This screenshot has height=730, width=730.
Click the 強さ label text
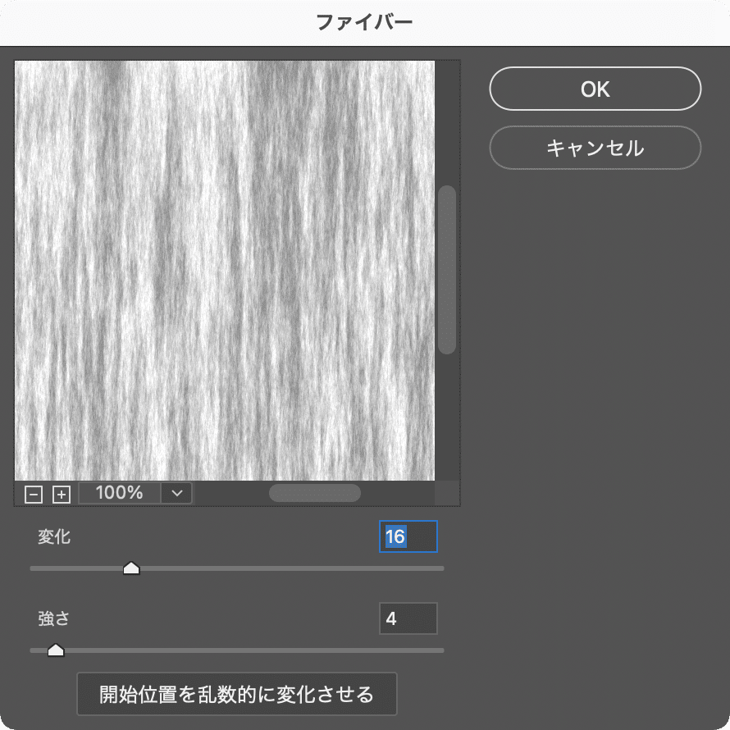[54, 618]
